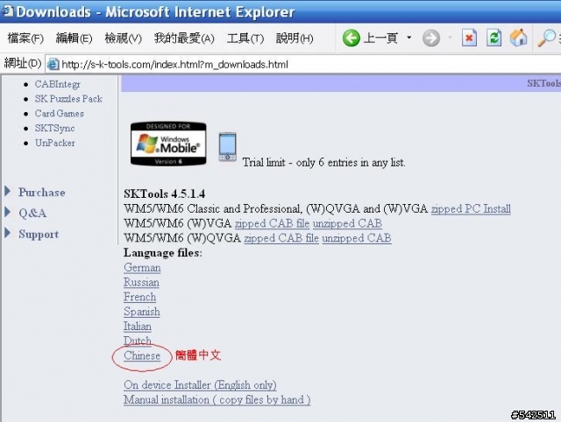
Task: Open the CABIntegr sidebar link
Action: 58,84
